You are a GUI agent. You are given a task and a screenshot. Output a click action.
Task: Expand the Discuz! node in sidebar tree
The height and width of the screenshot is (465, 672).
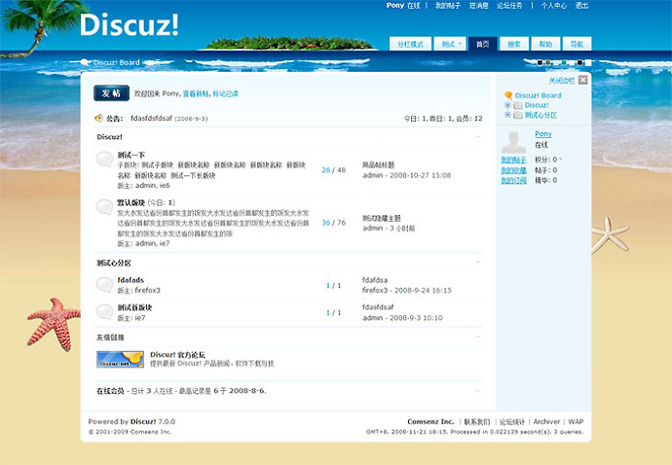pyautogui.click(x=507, y=105)
